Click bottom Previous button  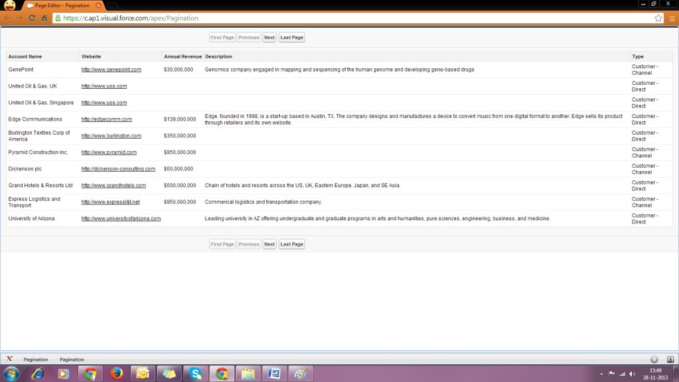pos(249,244)
